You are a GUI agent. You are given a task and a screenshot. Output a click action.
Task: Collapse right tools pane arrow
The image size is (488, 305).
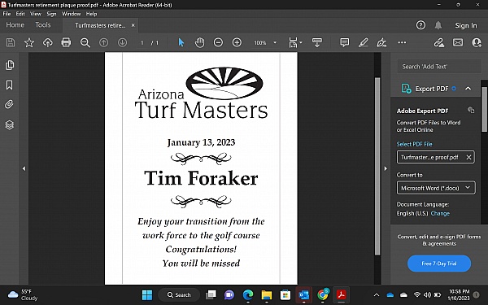pyautogui.click(x=386, y=168)
